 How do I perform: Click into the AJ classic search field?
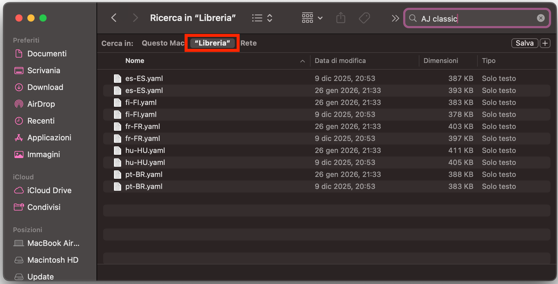coord(478,19)
